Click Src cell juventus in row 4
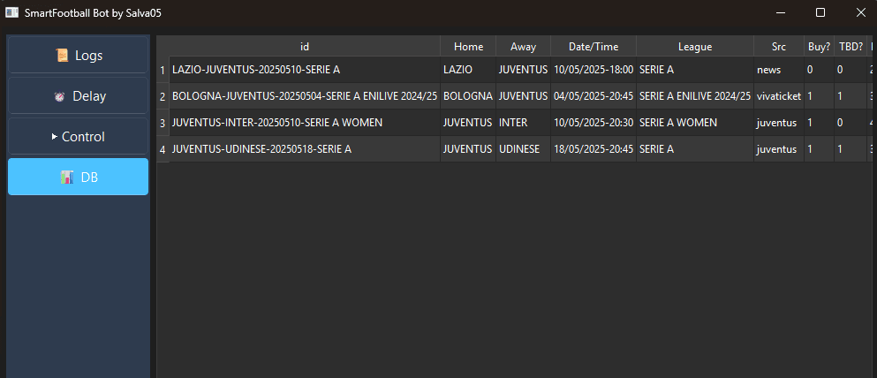The image size is (877, 378). (x=779, y=149)
